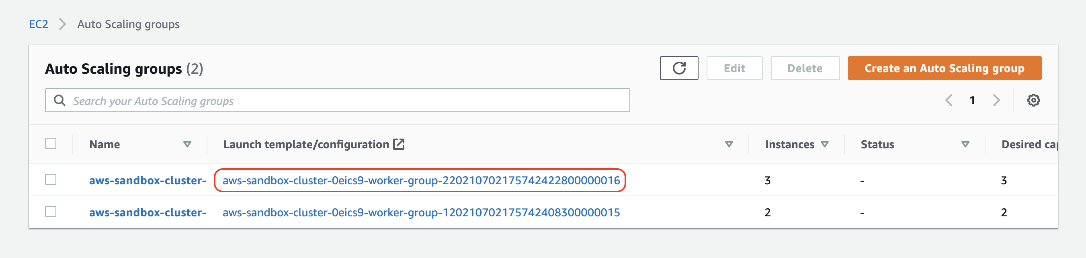This screenshot has height=258, width=1086.
Task: Click Auto Scaling groups breadcrumb item
Action: point(128,24)
